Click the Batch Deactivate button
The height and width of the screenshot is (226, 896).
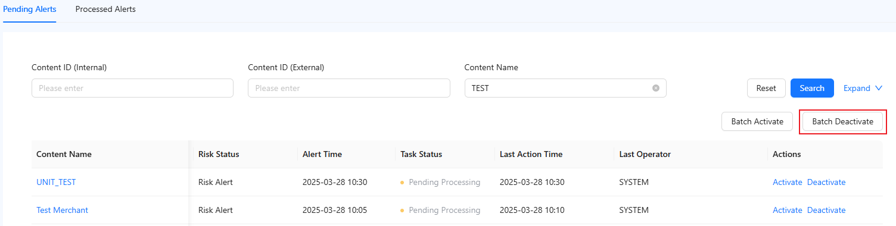click(x=843, y=121)
